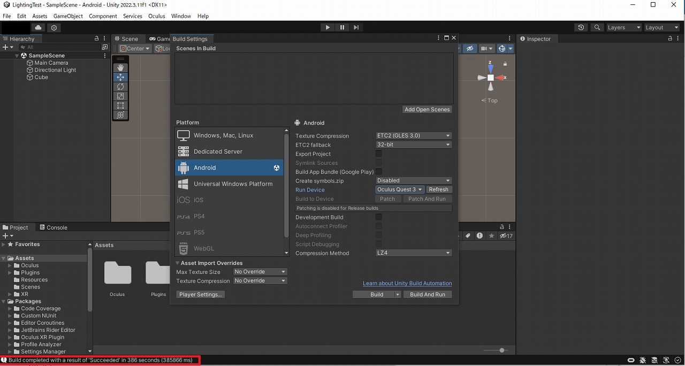Open Inspector panel three-dot menu
The image size is (685, 366).
pos(678,39)
